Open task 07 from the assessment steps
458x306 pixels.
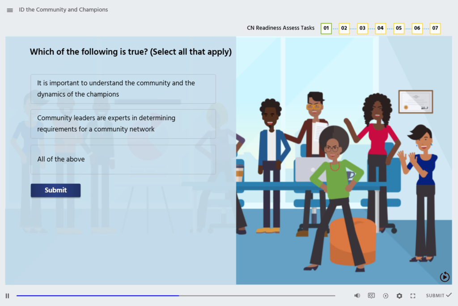[x=435, y=28]
